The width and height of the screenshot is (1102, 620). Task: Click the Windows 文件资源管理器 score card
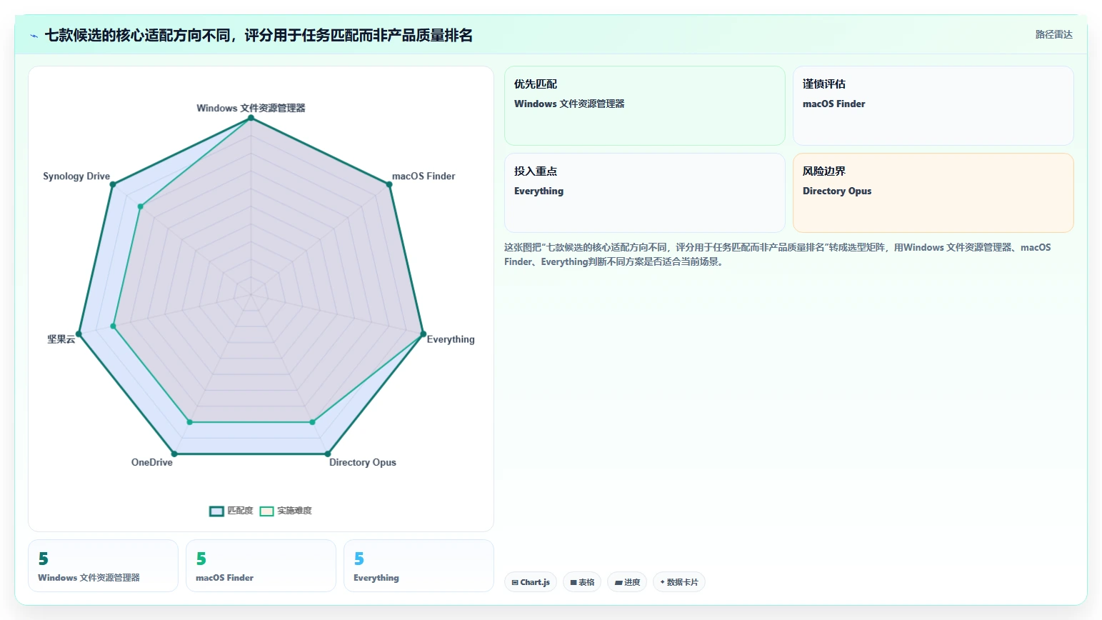(x=103, y=566)
